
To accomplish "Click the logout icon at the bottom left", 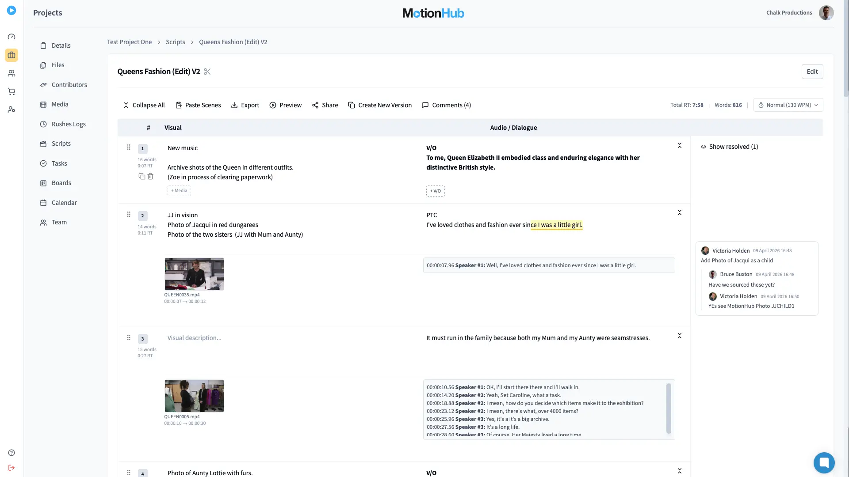I will (11, 467).
